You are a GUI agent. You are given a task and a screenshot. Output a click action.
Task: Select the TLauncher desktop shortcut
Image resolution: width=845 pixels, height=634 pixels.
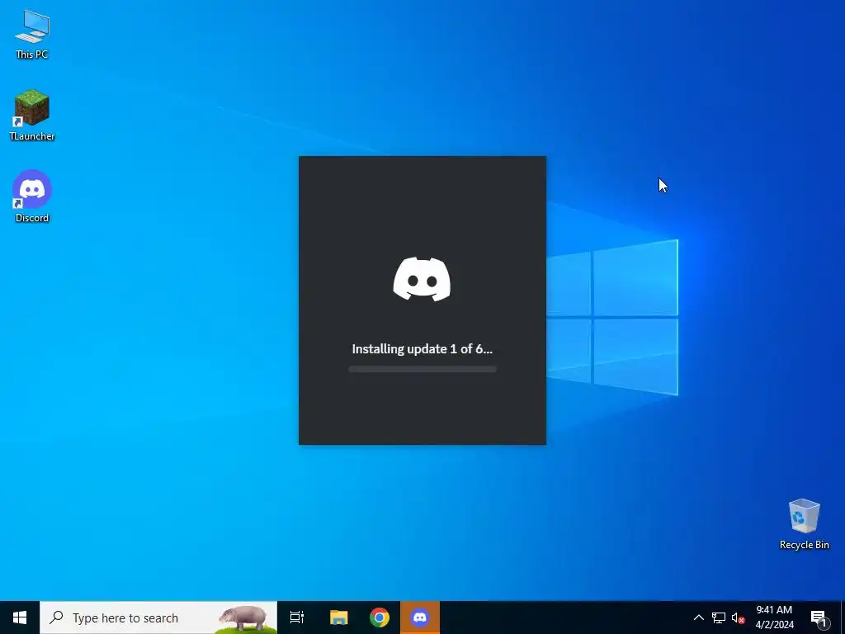(32, 116)
